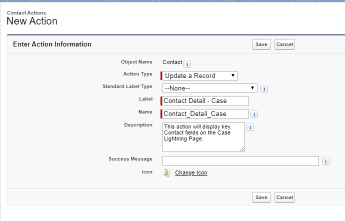Screen dimensions: 345x221
Task: Click inside the Description text area
Action: point(203,136)
